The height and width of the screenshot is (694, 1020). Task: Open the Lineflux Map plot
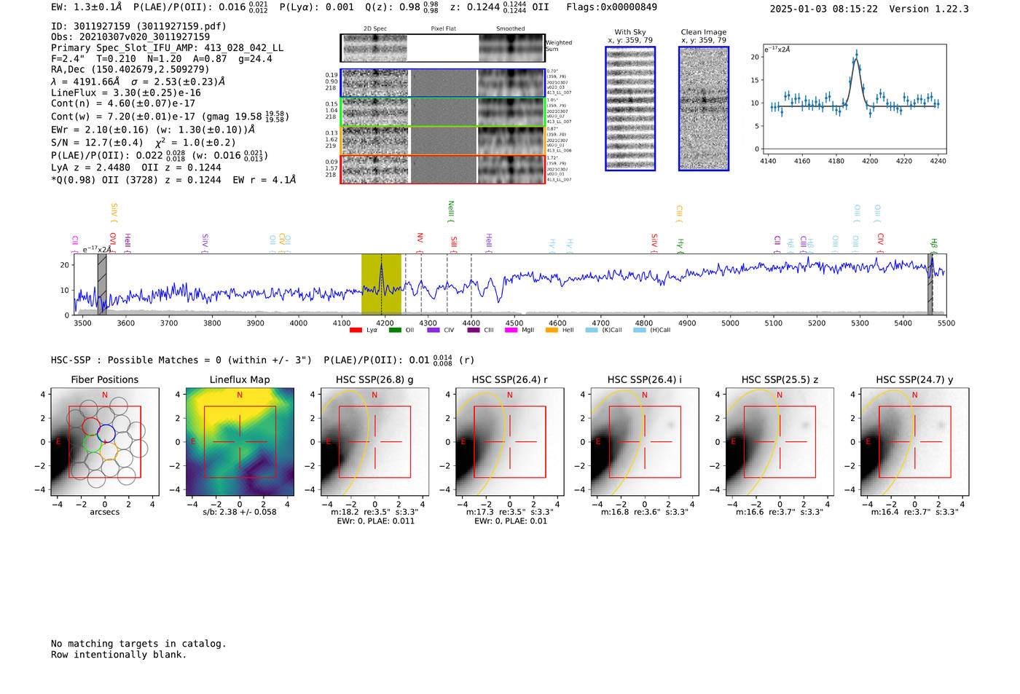coord(240,442)
